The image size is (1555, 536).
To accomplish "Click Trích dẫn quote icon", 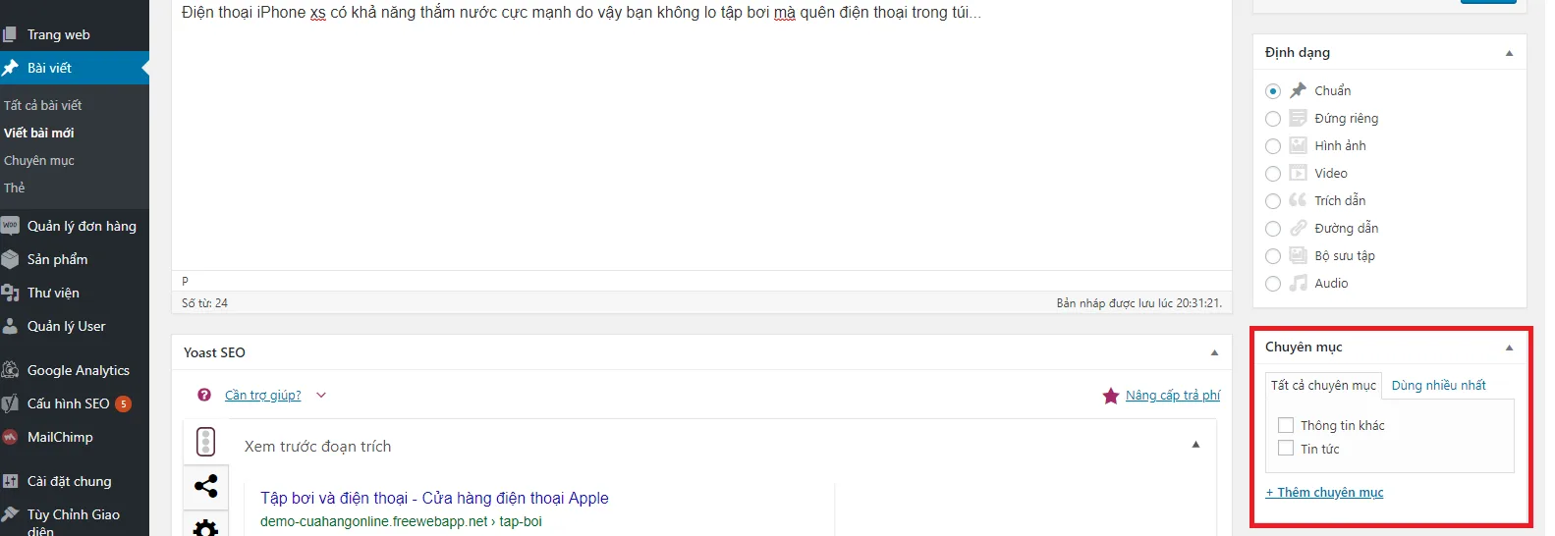I will [1298, 200].
